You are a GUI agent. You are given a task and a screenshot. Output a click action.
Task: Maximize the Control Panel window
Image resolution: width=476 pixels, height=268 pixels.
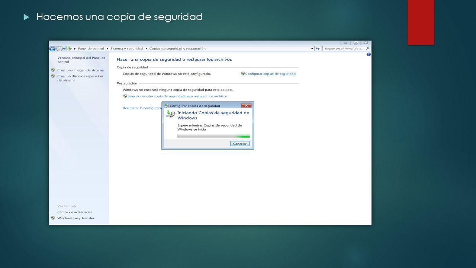[356, 43]
